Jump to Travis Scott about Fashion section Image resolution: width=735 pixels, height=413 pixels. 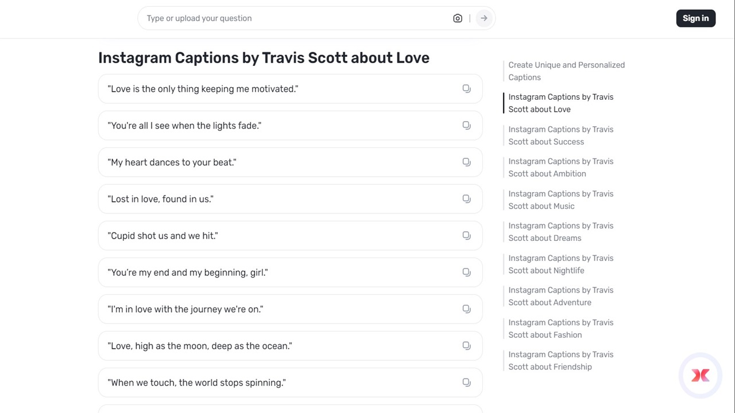click(560, 329)
